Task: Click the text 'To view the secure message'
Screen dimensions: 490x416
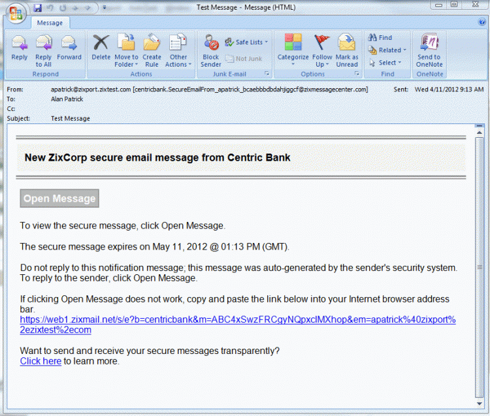Action: coord(123,225)
